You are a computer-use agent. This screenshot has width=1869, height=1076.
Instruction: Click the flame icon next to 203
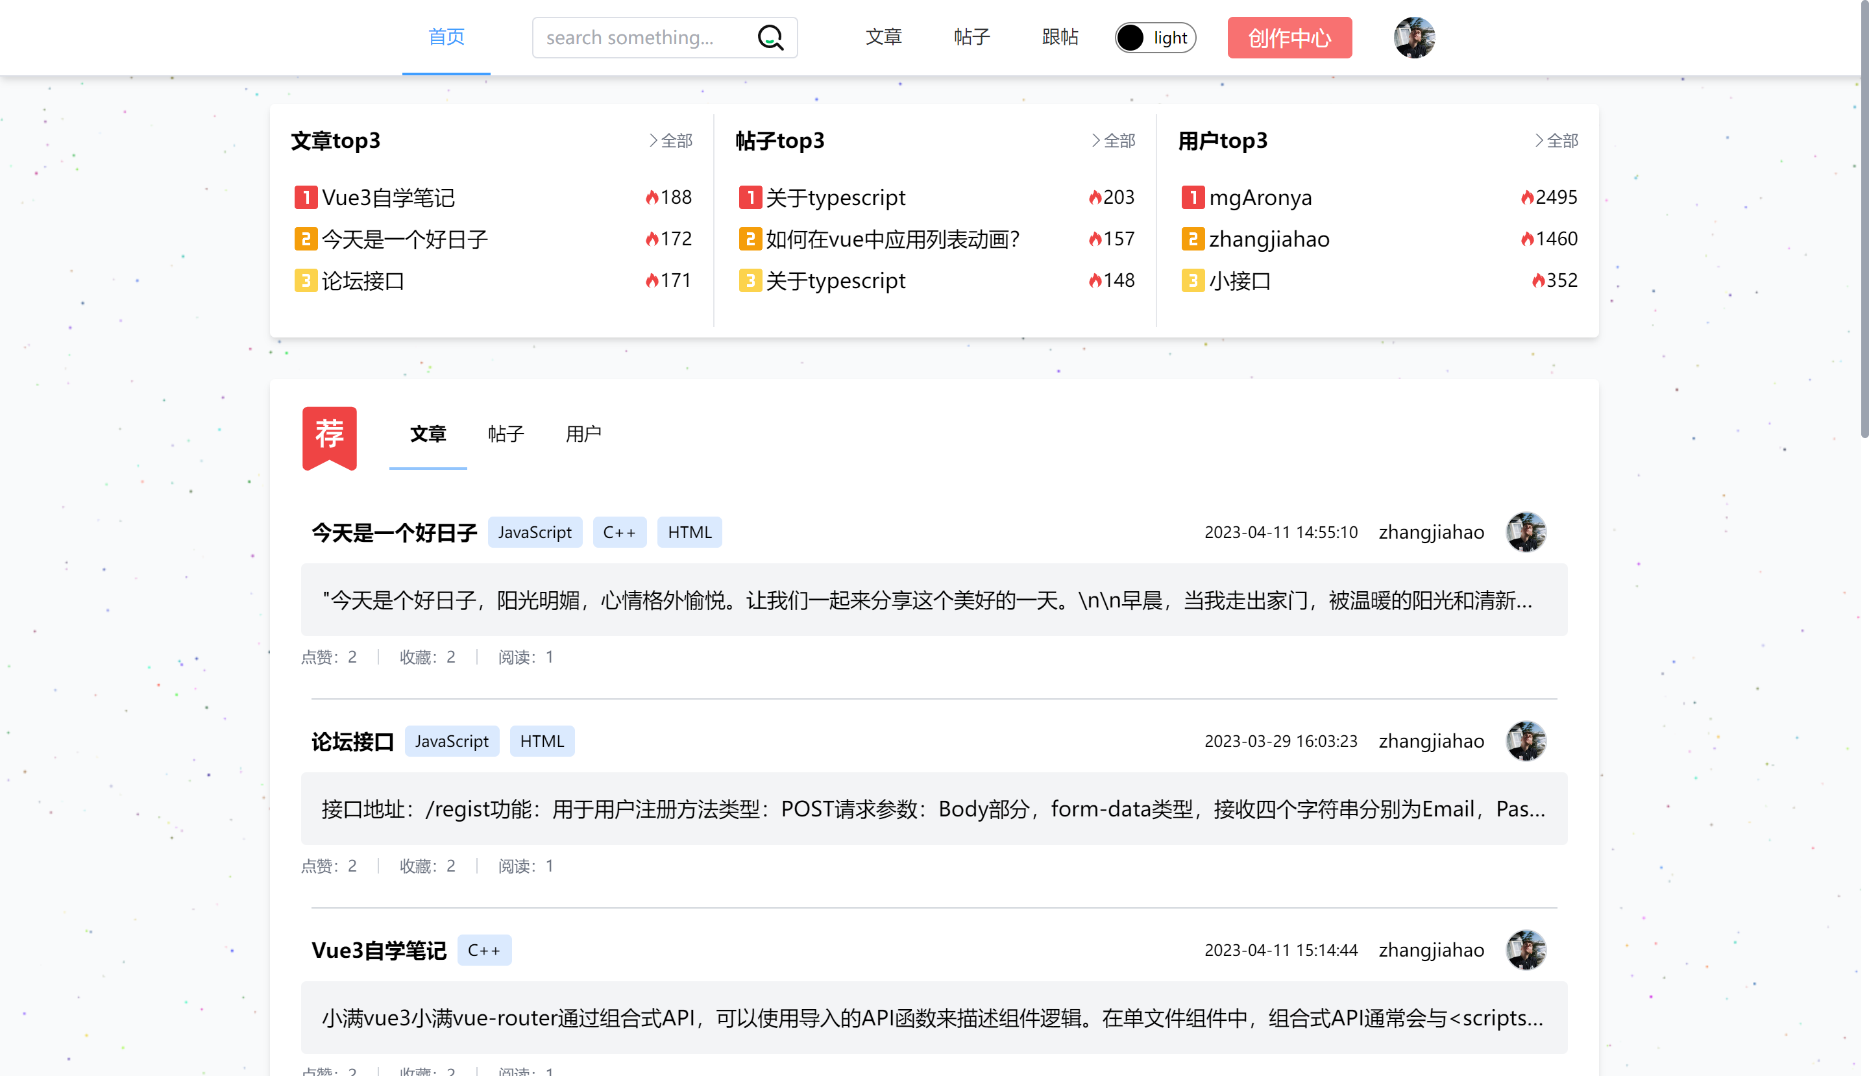point(1095,197)
